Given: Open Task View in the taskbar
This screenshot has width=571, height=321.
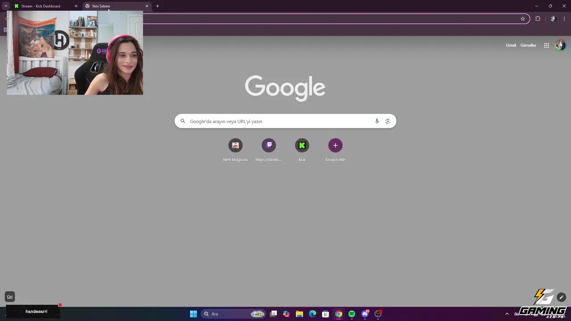Looking at the screenshot, I should (273, 314).
